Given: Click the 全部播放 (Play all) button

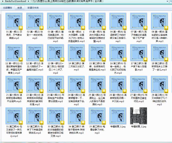Looking at the screenshot, I should click(x=7, y=8).
